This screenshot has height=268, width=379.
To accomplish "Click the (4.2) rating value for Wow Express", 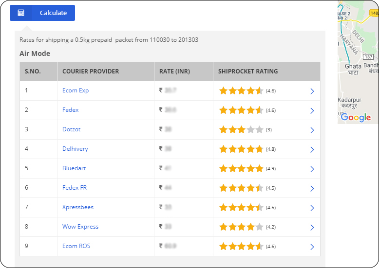I will pos(271,227).
